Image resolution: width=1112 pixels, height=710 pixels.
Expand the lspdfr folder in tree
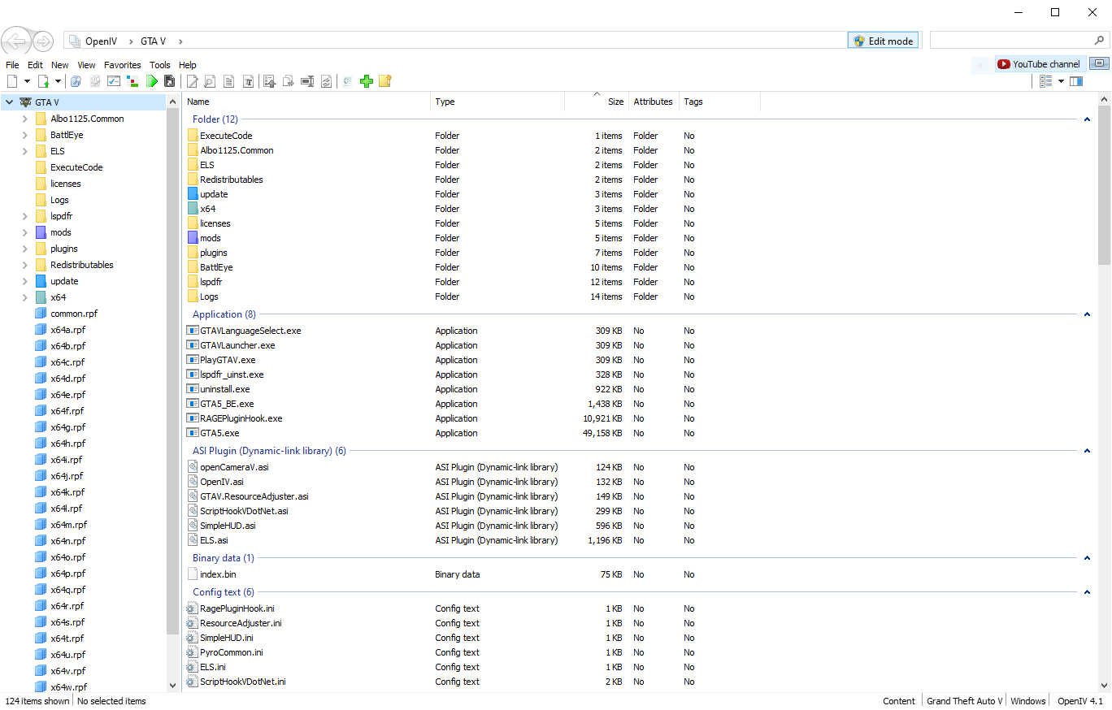coord(25,216)
